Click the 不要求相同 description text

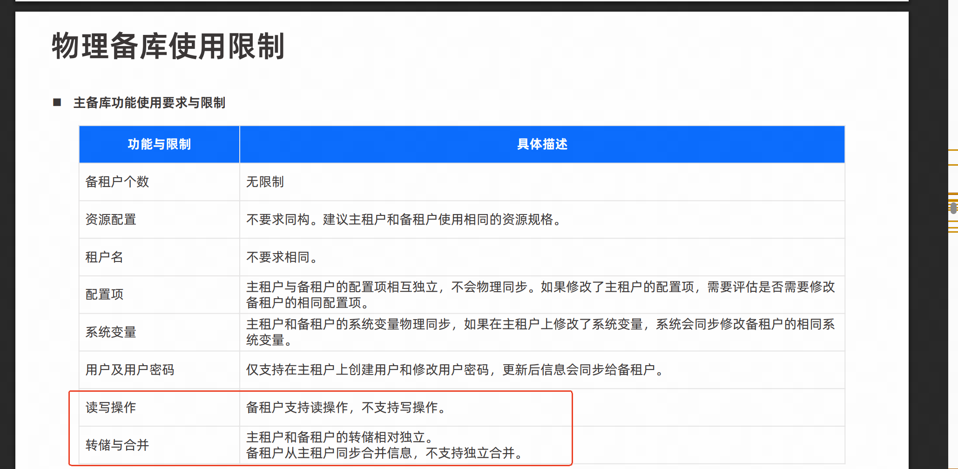(282, 257)
